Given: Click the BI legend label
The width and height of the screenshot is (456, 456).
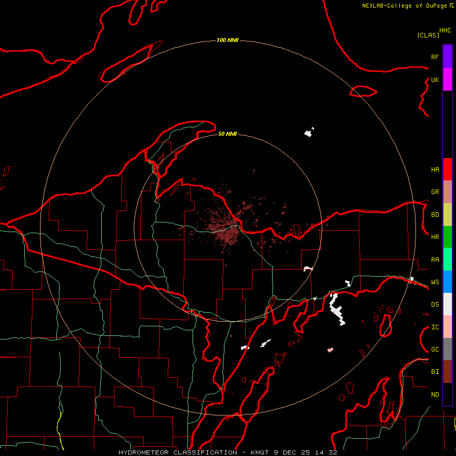Looking at the screenshot, I should click(435, 372).
